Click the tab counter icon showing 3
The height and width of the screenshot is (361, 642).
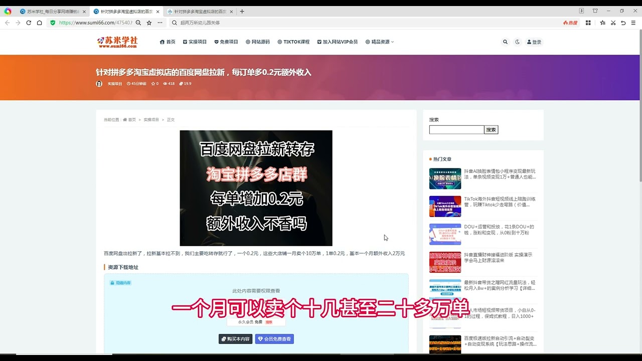(x=581, y=11)
